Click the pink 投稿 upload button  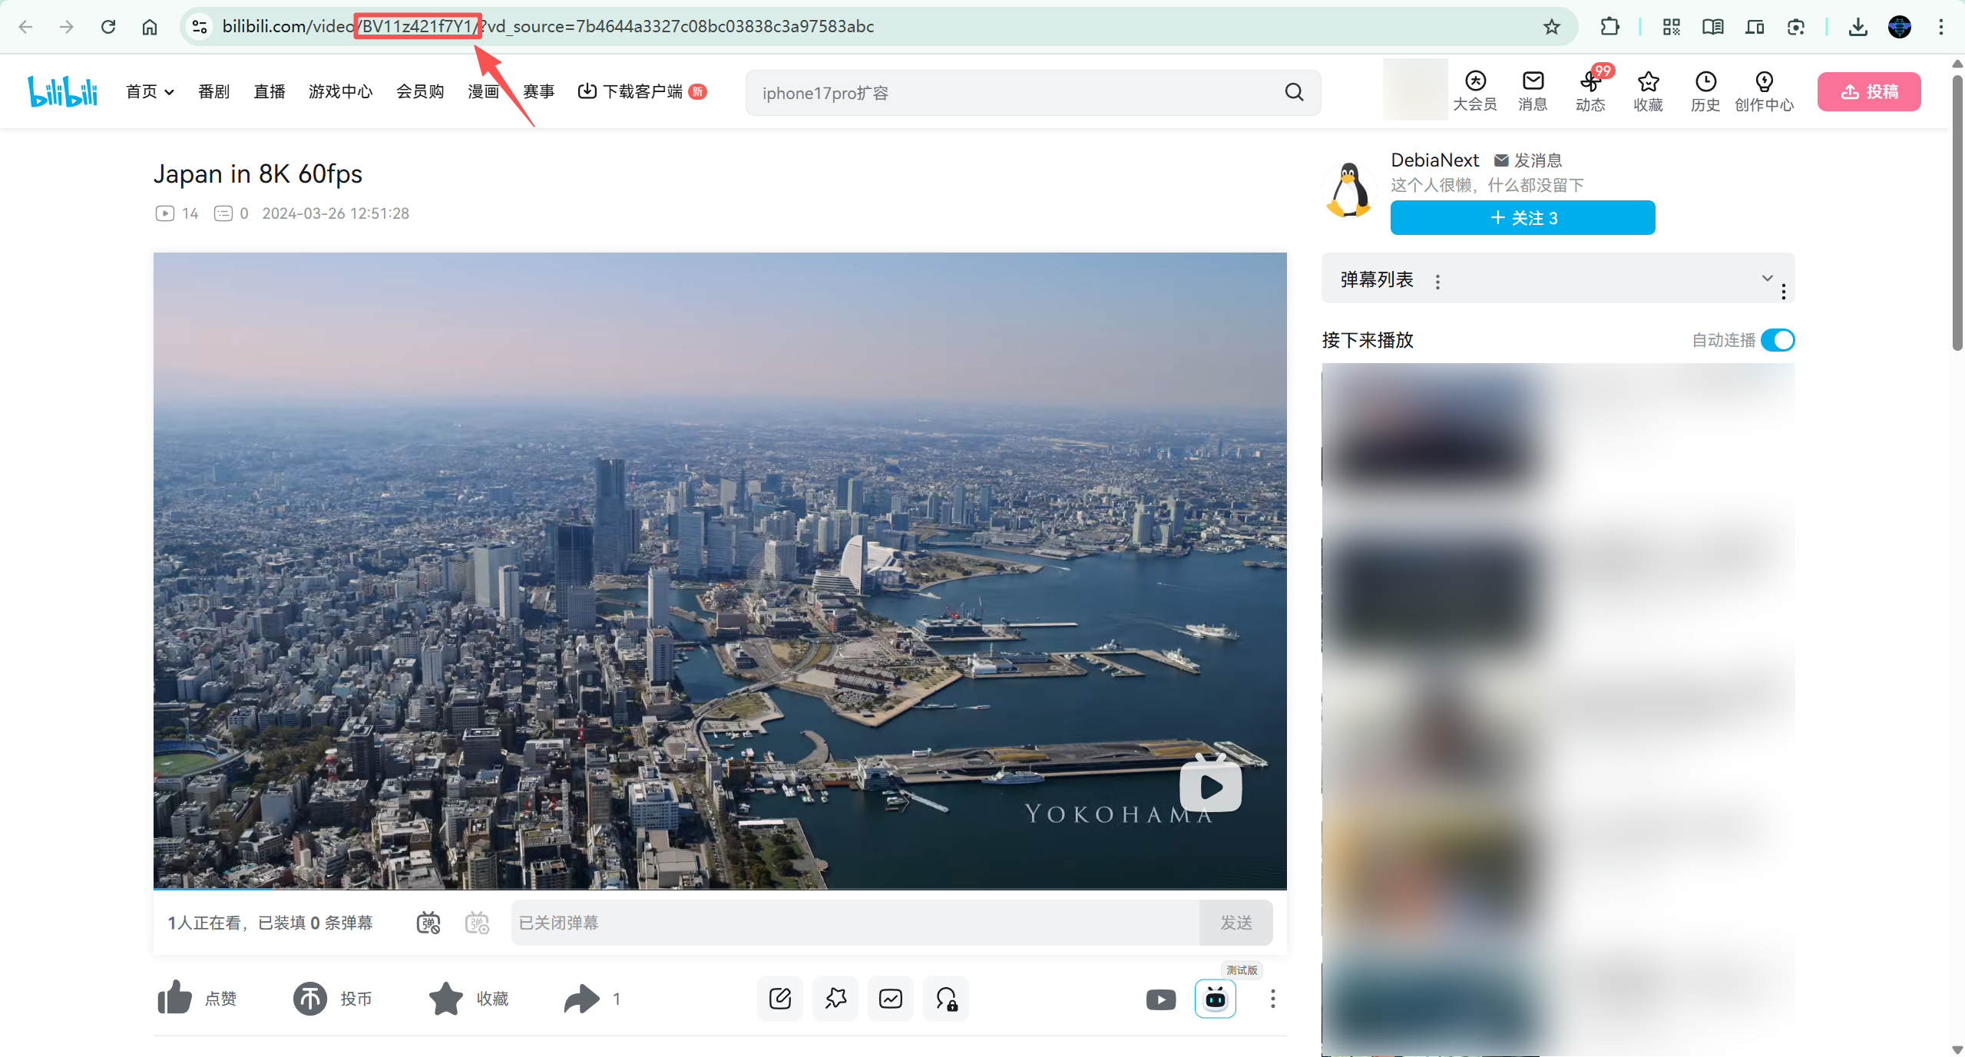[x=1868, y=92]
